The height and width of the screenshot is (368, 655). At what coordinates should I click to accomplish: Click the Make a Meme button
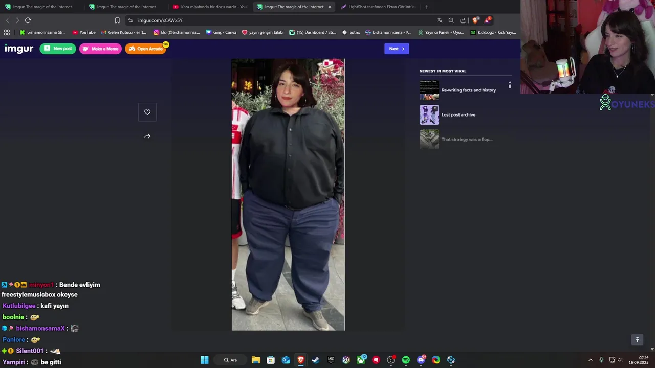click(100, 49)
